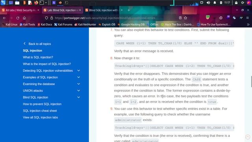
Task: Switch to the All labs tab
Action: [20, 10]
